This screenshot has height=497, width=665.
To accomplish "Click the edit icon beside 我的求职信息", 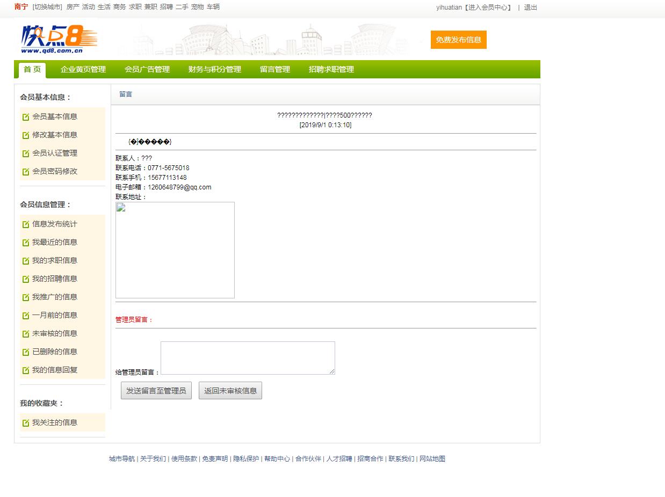I will (x=26, y=261).
